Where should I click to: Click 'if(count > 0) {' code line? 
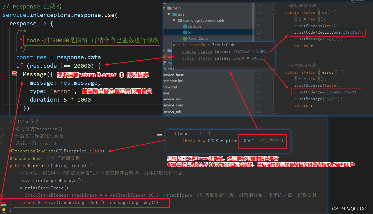tap(192, 134)
